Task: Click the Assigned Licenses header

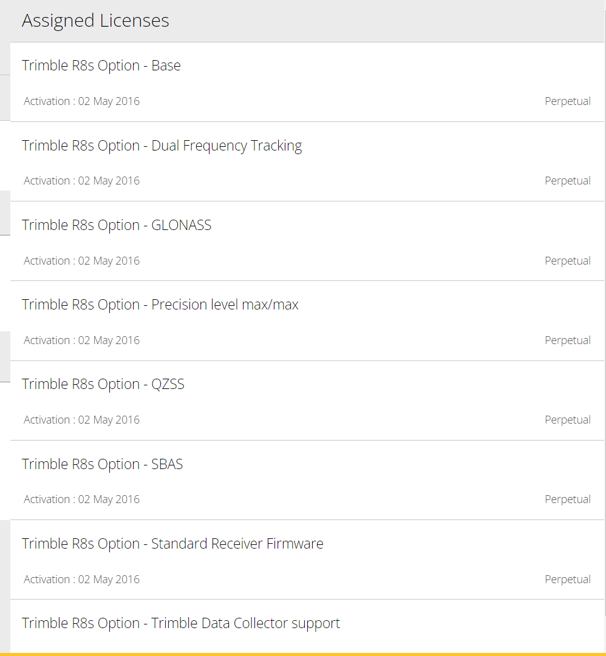Action: [x=95, y=21]
